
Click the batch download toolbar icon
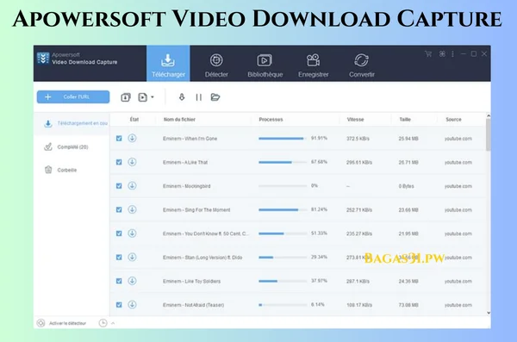[126, 97]
